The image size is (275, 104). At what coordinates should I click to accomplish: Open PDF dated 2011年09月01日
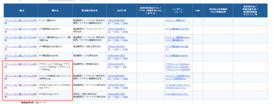116,48
